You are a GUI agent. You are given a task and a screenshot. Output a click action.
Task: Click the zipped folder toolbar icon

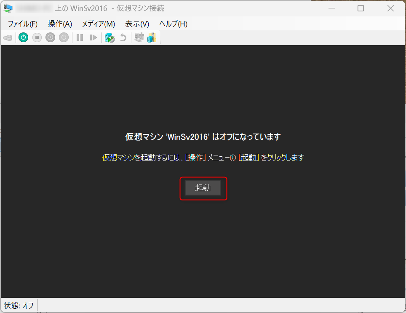(152, 37)
